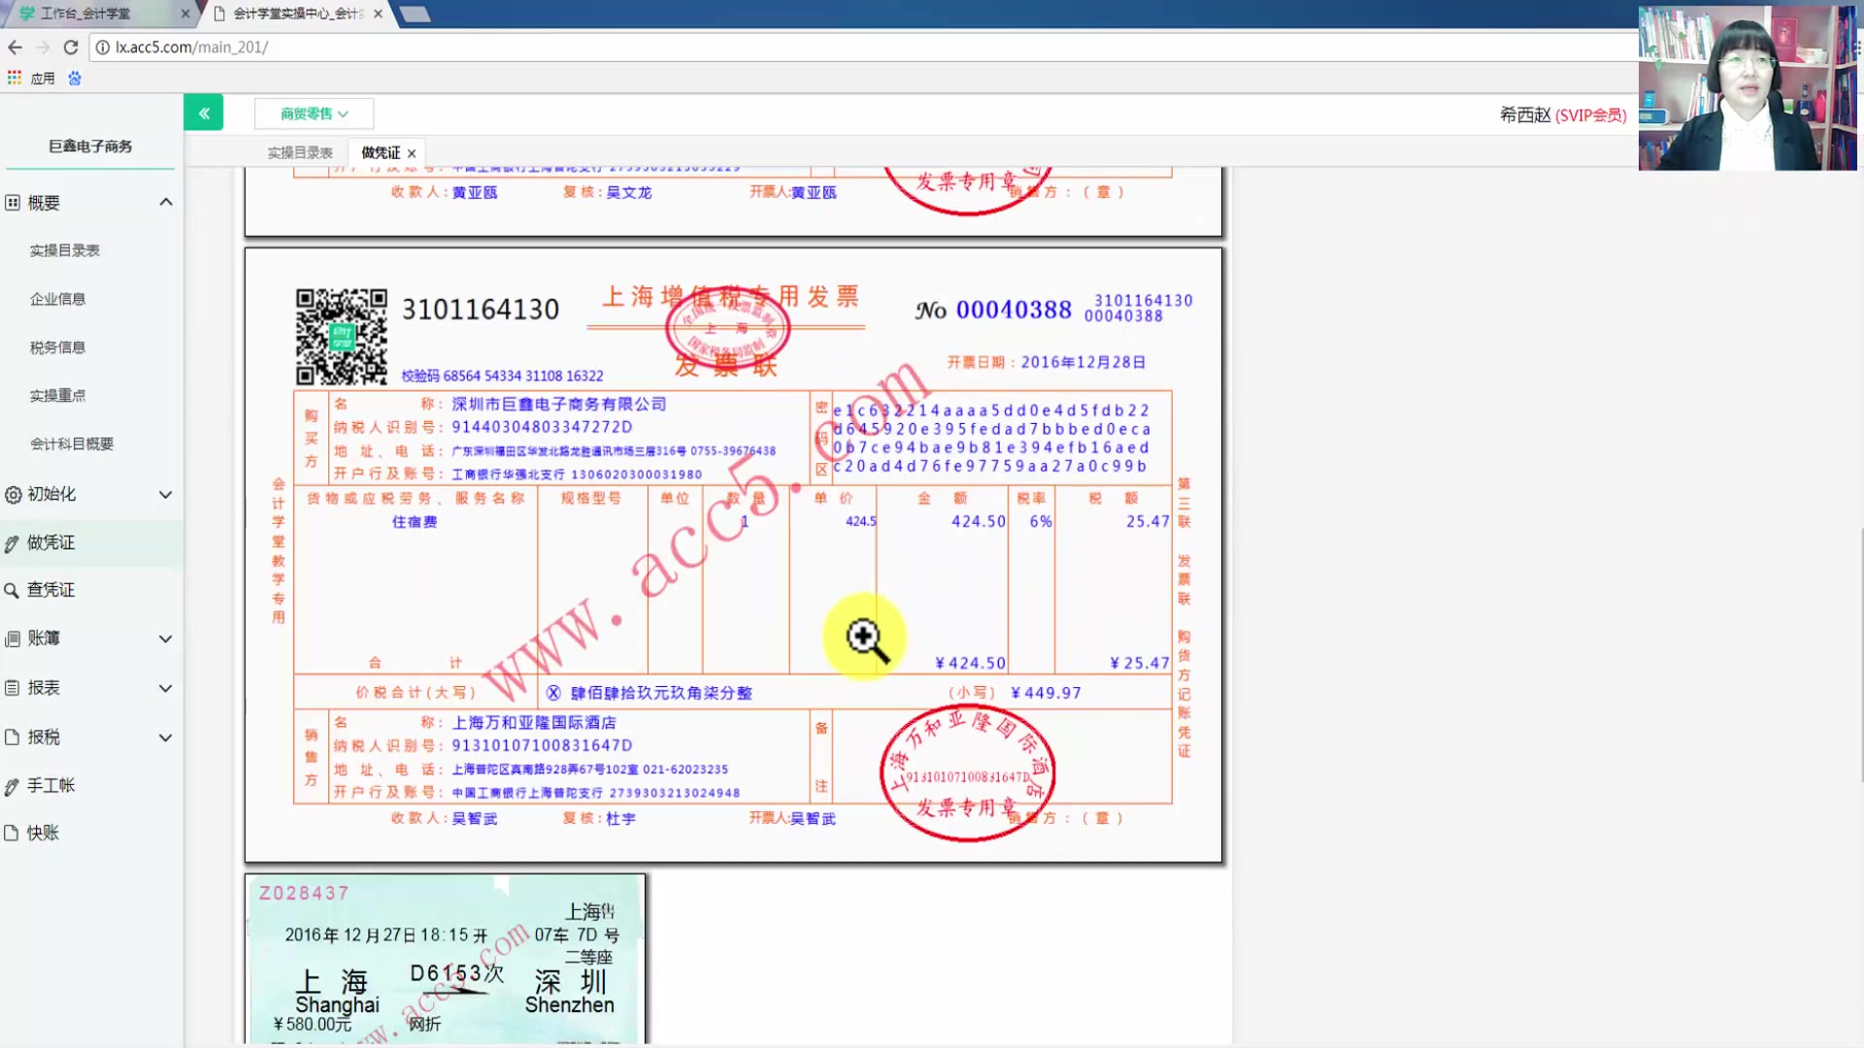Open the 商贸零售 dropdown
The image size is (1864, 1048).
tap(314, 114)
